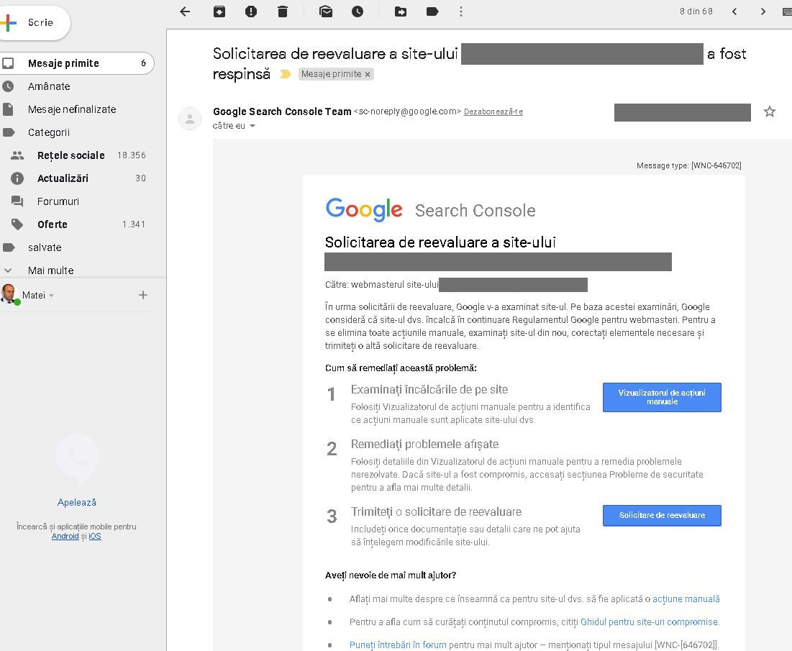
Task: Archive this email with the archive icon
Action: [x=219, y=12]
